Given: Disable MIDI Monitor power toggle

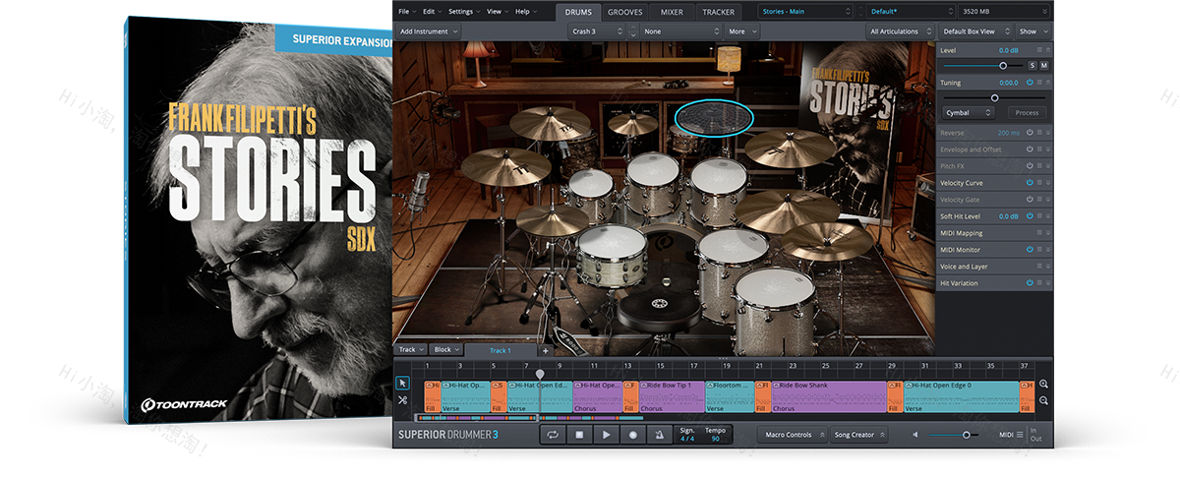Looking at the screenshot, I should point(1030,250).
